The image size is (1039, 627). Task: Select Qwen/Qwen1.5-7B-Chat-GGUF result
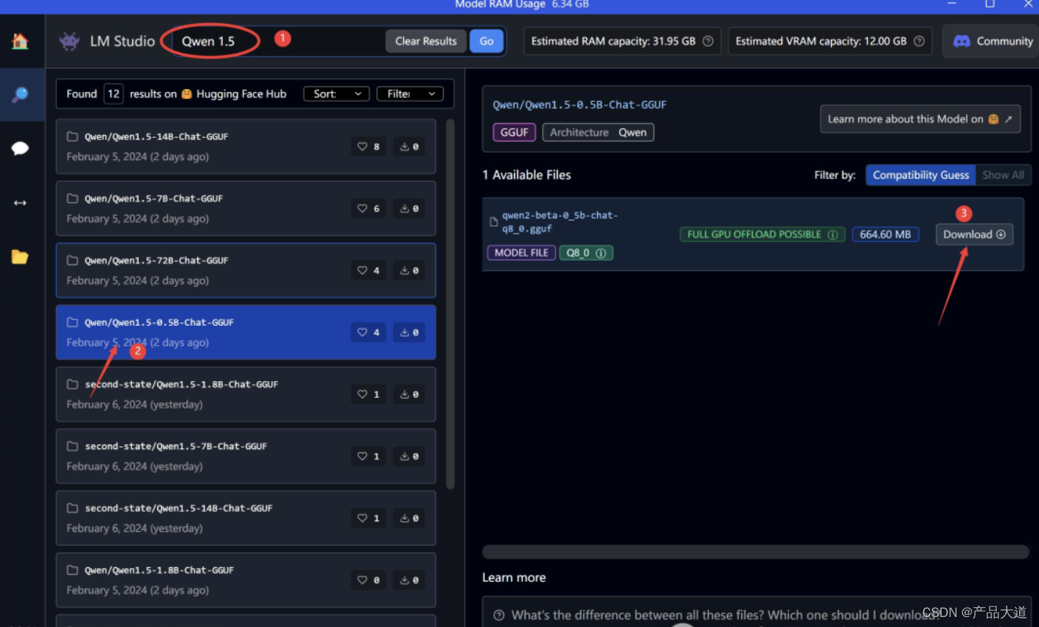click(246, 208)
